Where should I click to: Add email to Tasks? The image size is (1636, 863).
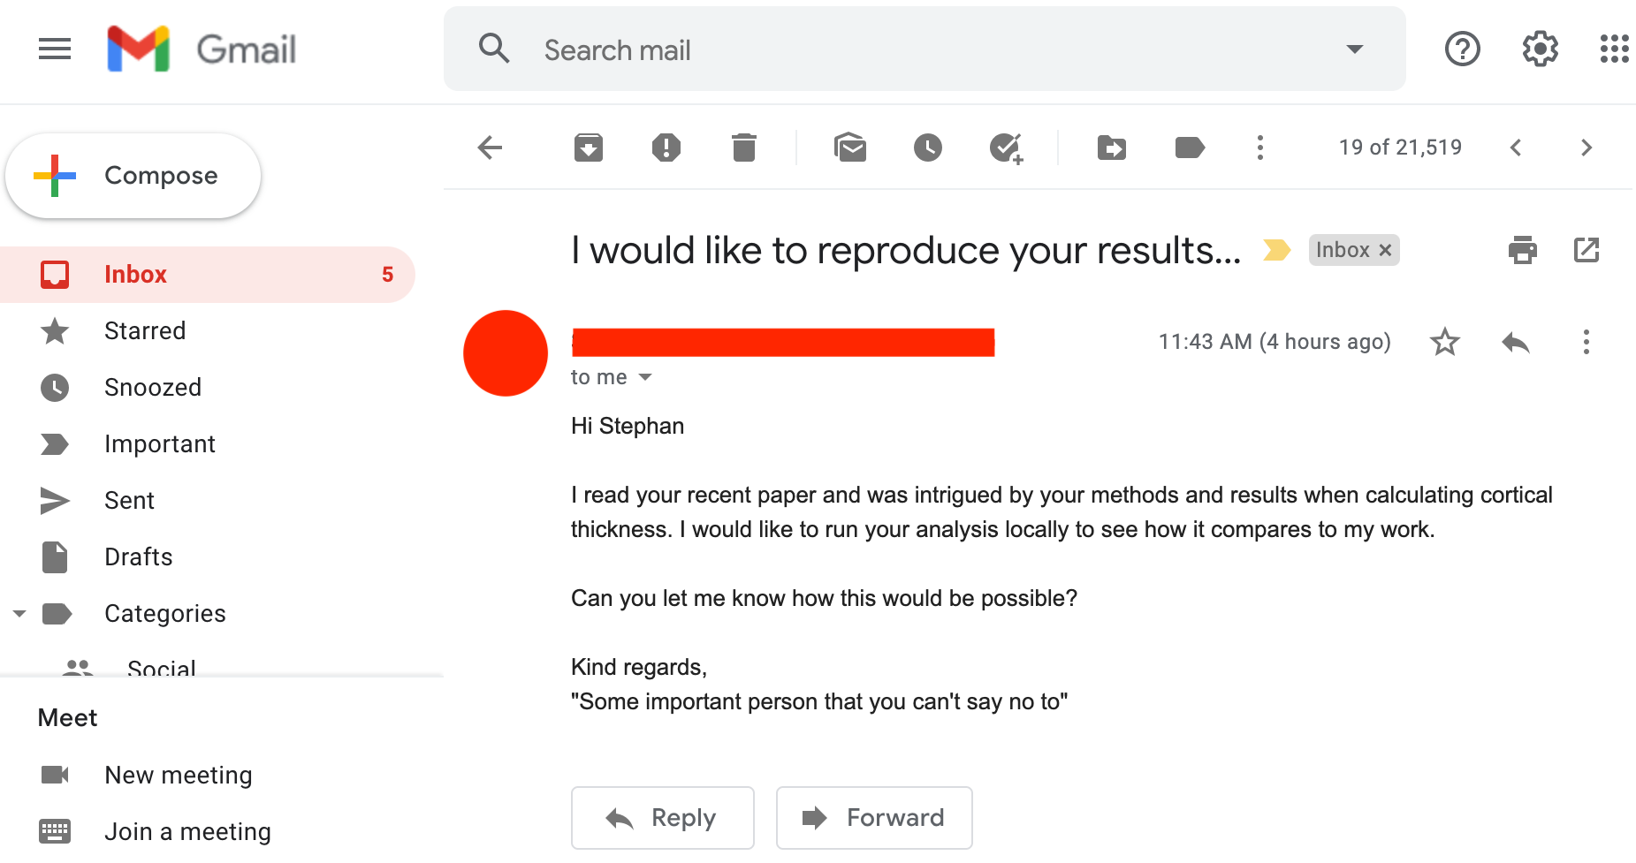[x=1006, y=148]
